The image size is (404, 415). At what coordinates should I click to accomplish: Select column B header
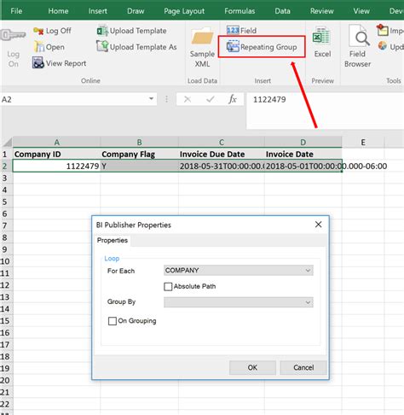pos(139,142)
